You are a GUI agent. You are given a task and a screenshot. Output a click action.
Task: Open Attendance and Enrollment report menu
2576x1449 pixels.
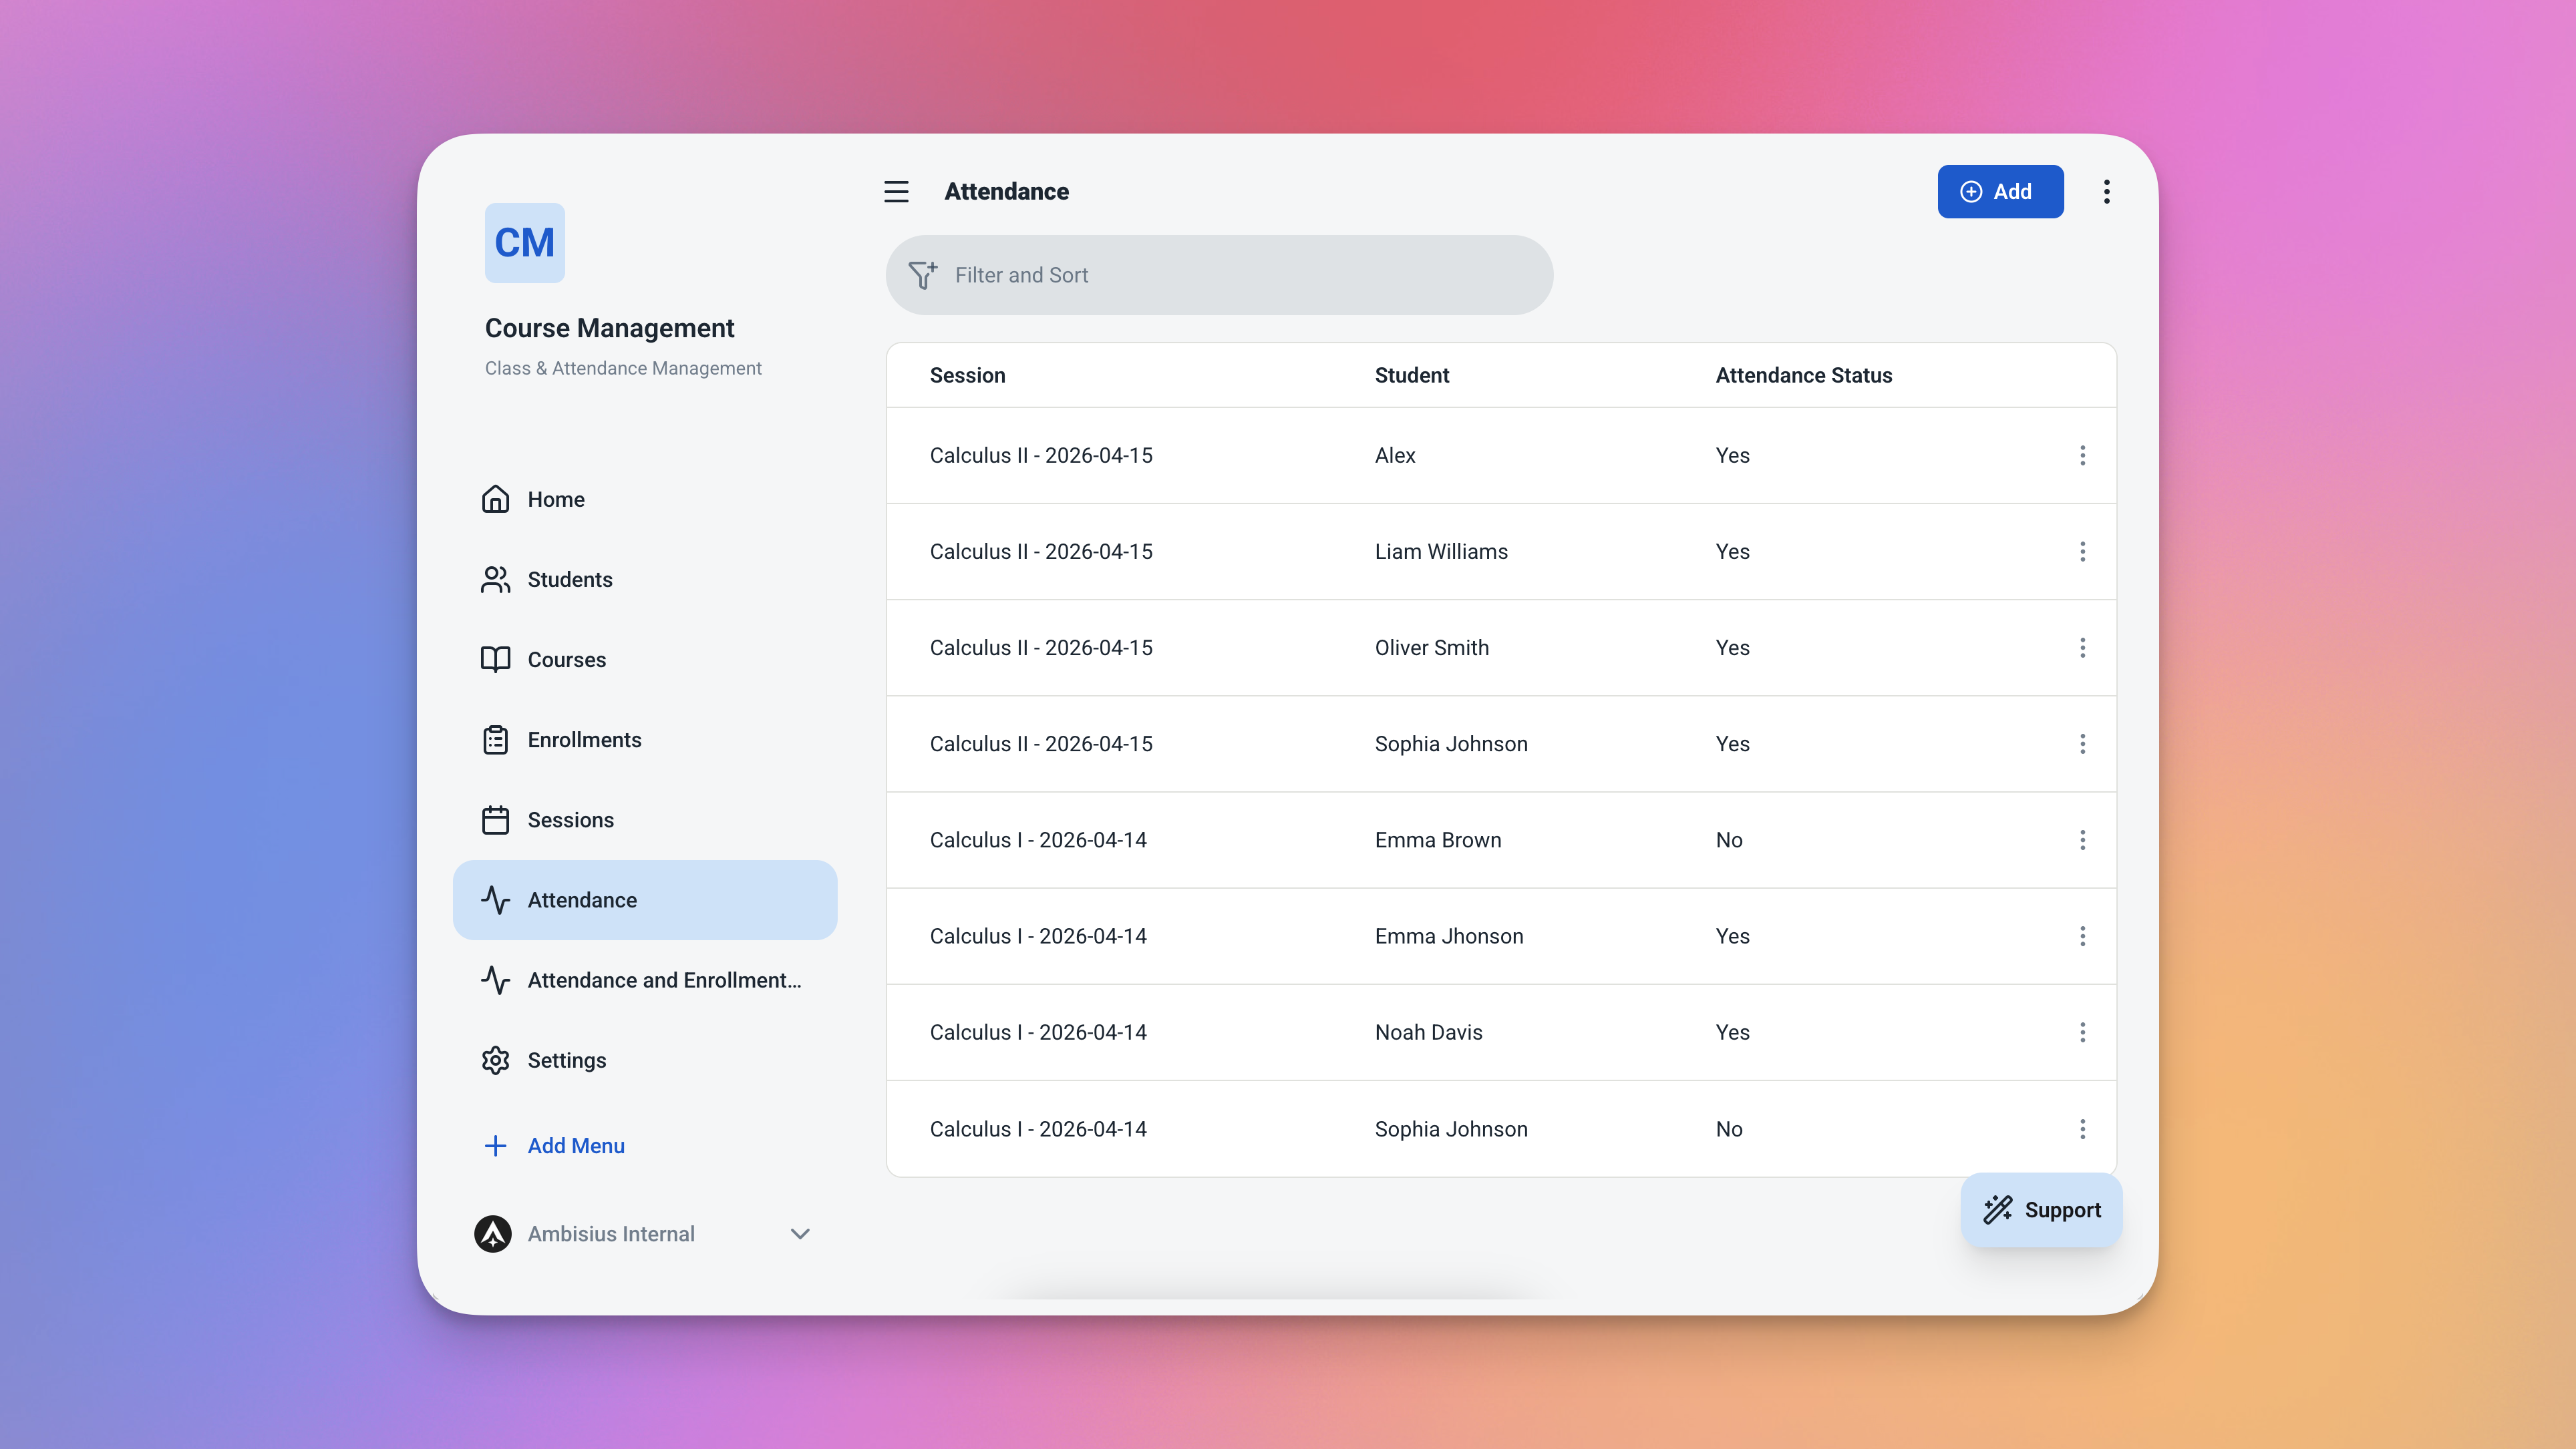coord(664,980)
